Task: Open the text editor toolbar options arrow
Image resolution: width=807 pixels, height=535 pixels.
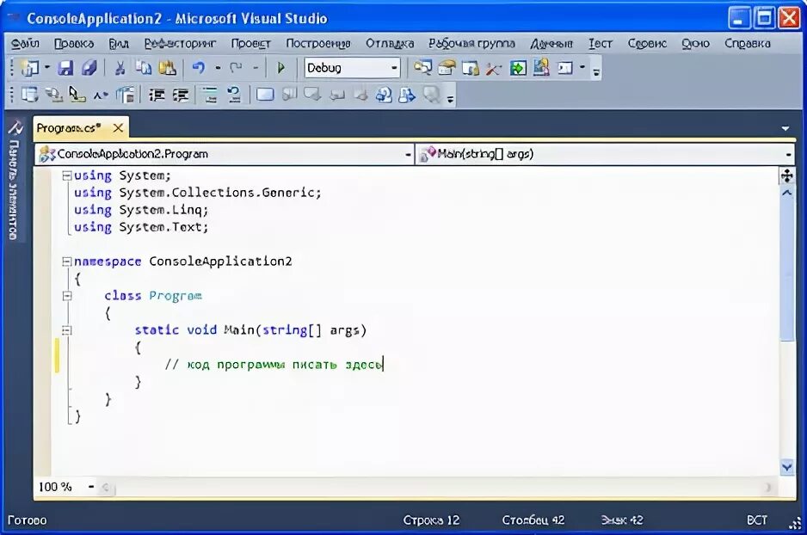Action: 450,99
